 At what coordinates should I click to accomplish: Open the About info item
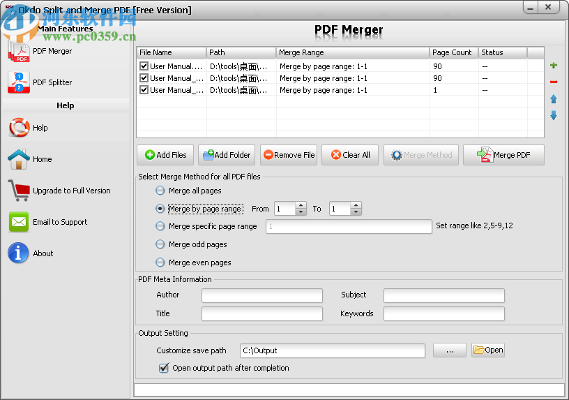click(31, 253)
